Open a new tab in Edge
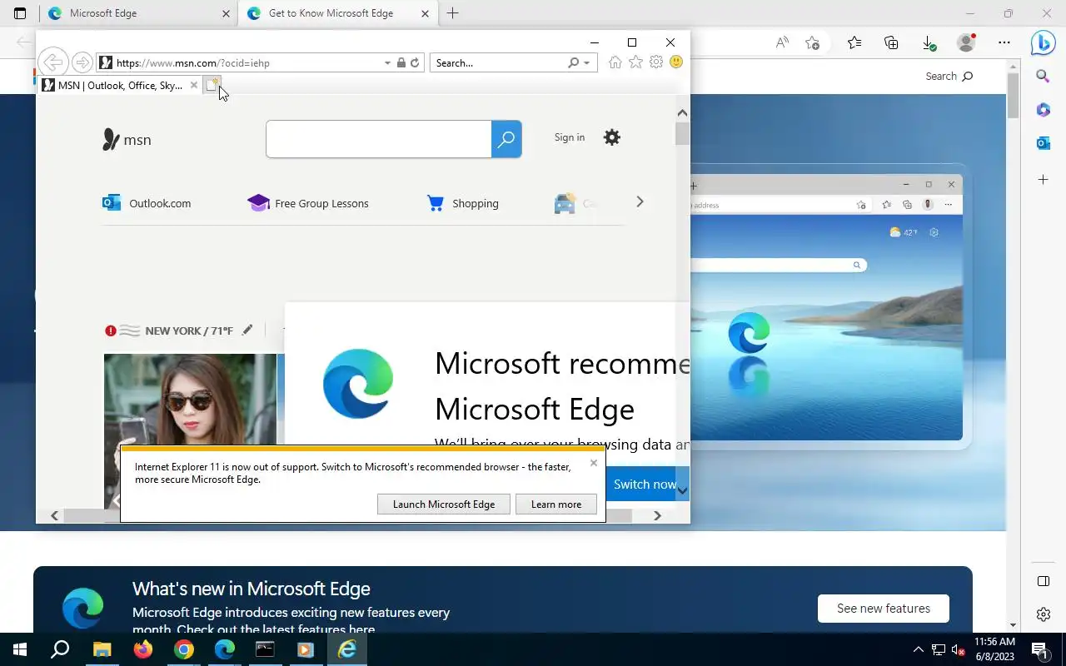 click(452, 13)
